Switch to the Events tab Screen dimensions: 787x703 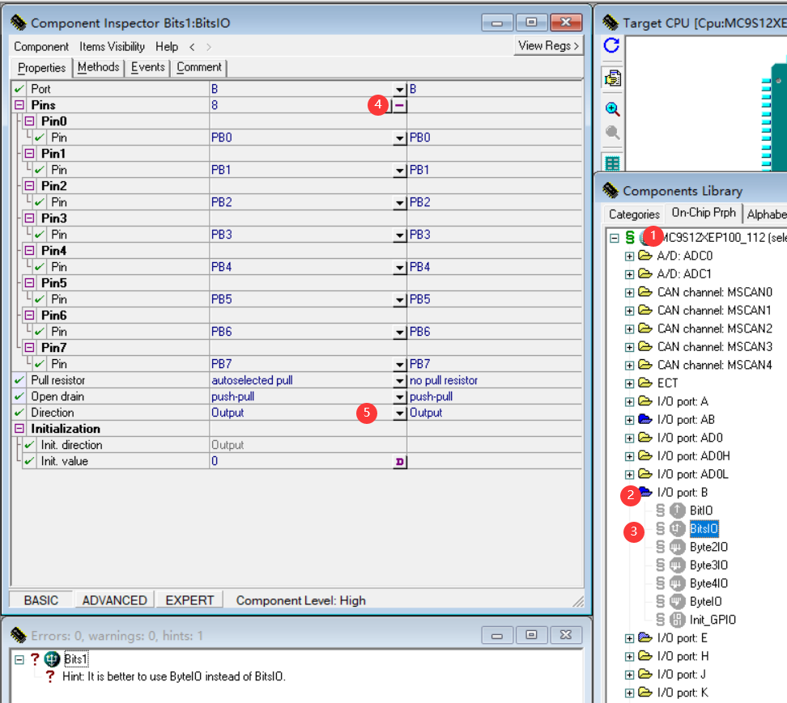[147, 67]
